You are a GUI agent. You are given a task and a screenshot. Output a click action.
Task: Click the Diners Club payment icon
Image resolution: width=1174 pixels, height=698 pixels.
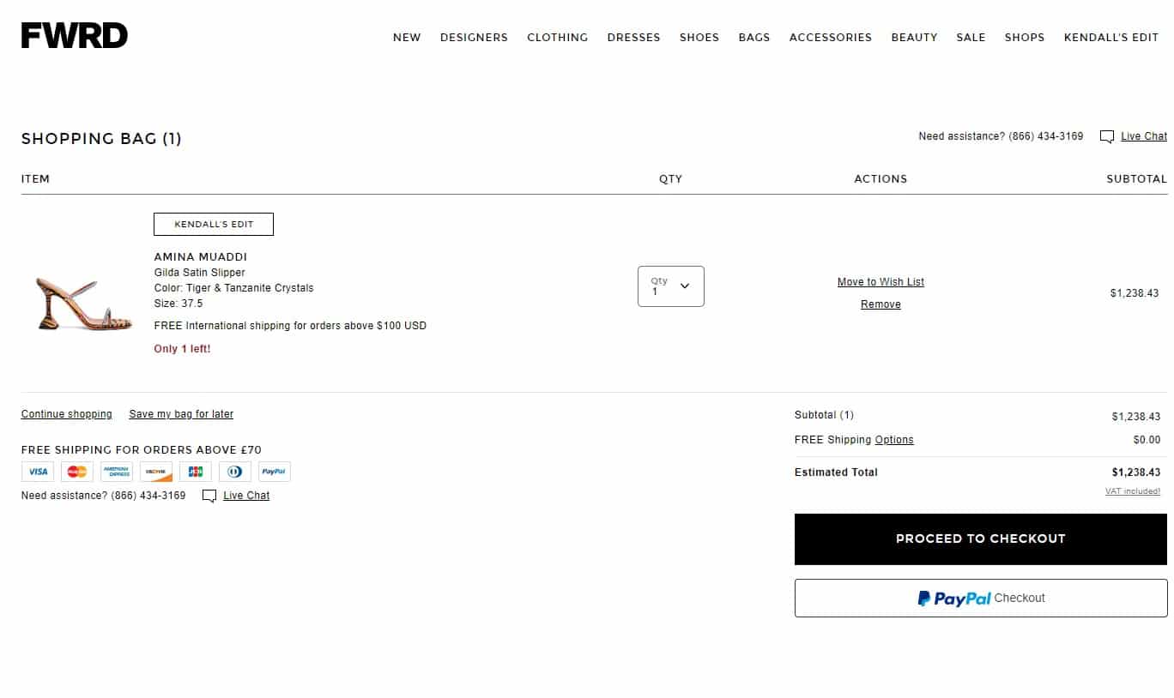(x=234, y=471)
